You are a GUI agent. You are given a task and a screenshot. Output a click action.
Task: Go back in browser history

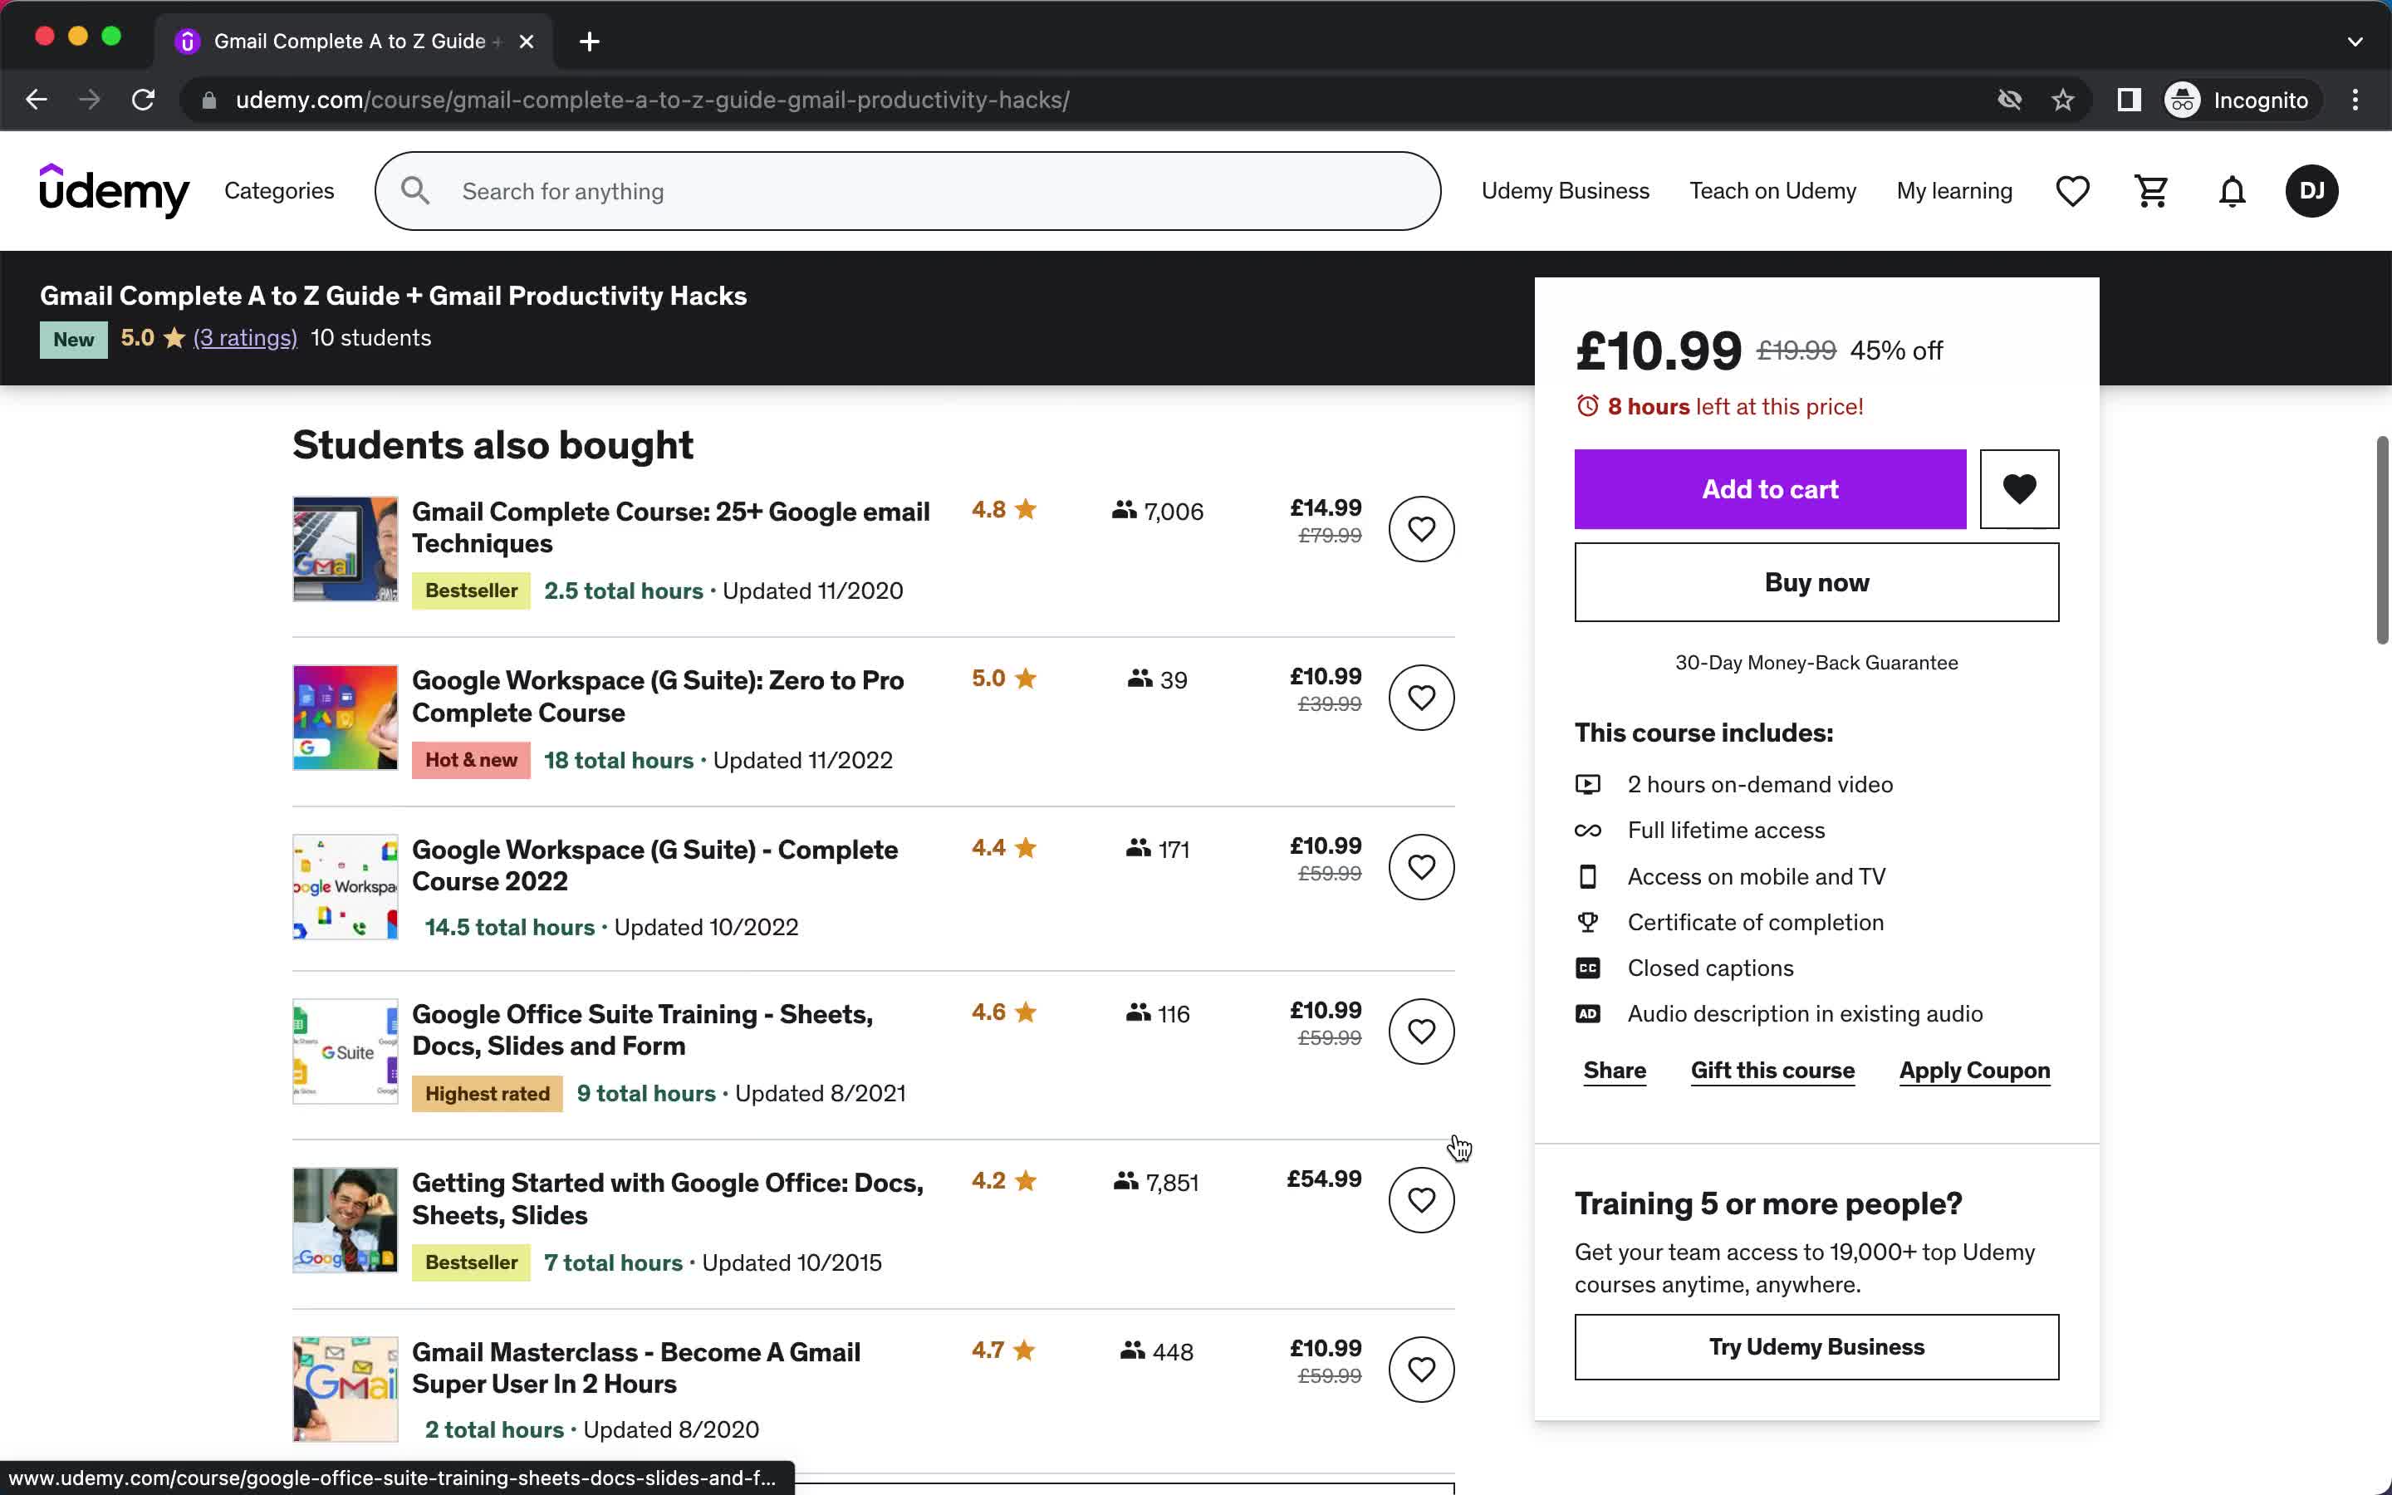coord(37,100)
